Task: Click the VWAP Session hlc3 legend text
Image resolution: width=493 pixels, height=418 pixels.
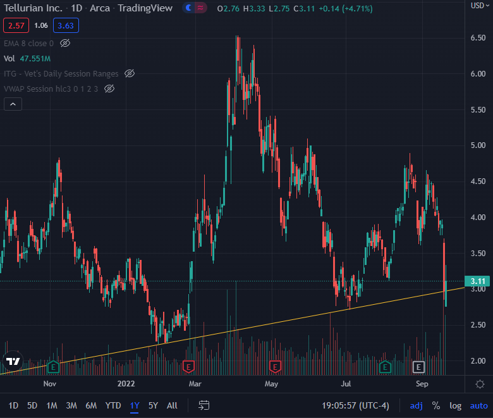Action: (51, 89)
